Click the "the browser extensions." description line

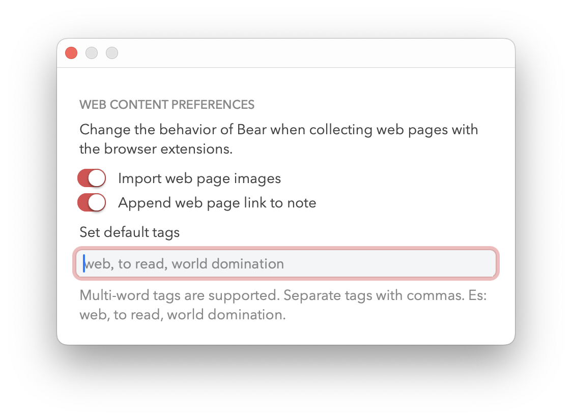pos(156,149)
